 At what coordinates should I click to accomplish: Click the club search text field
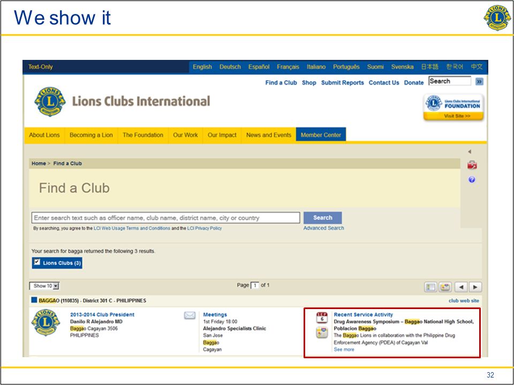tap(165, 218)
